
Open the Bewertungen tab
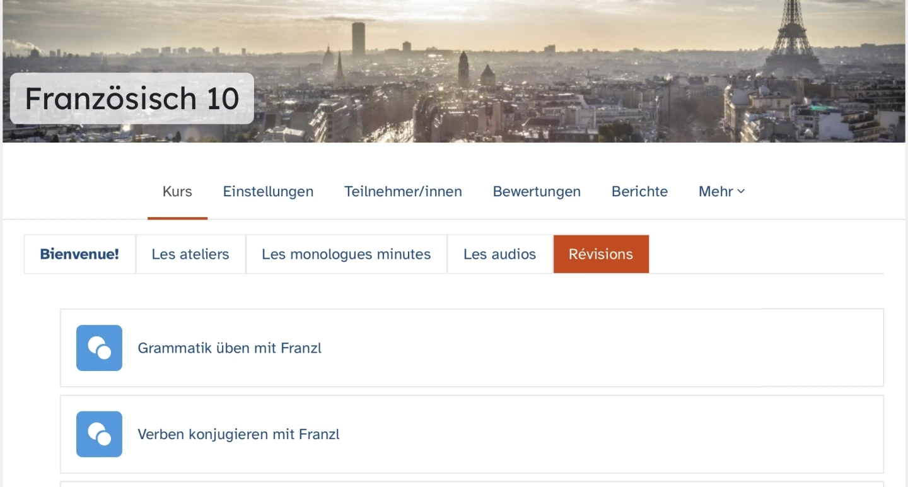[x=537, y=192]
